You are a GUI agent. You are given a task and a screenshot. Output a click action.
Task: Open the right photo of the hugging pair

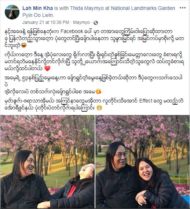(142, 162)
